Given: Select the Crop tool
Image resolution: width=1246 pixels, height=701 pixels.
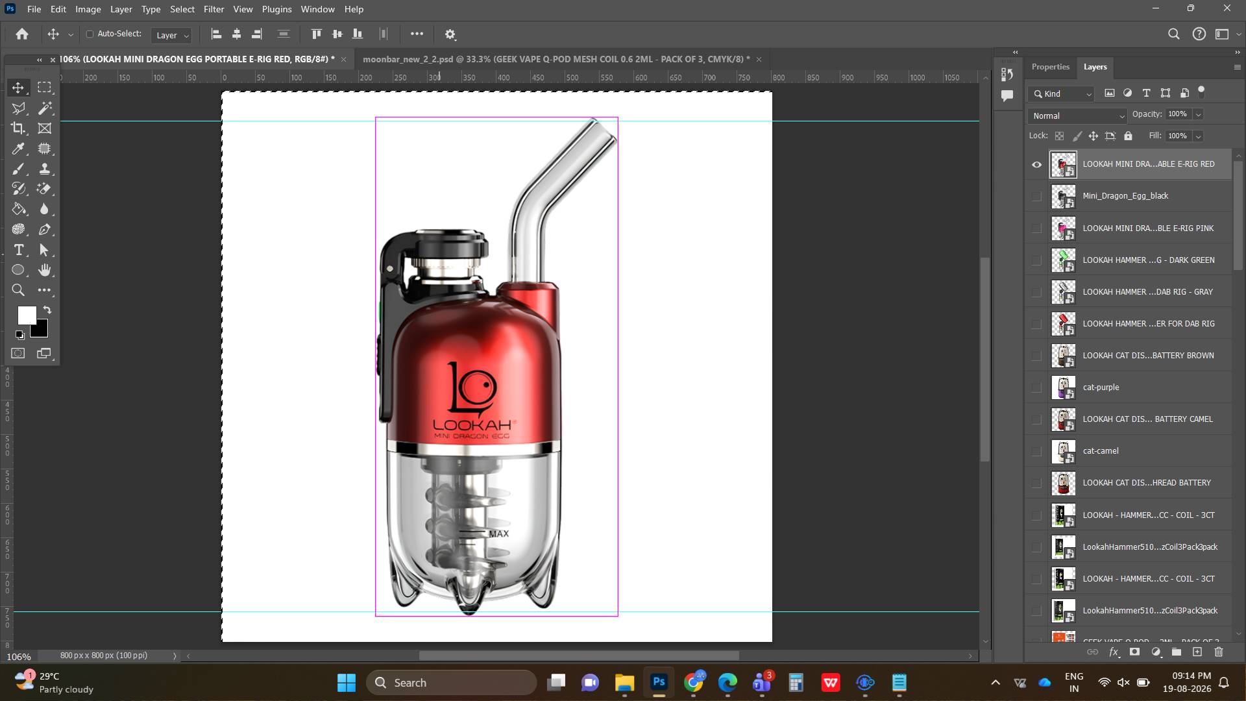Looking at the screenshot, I should click(x=18, y=129).
